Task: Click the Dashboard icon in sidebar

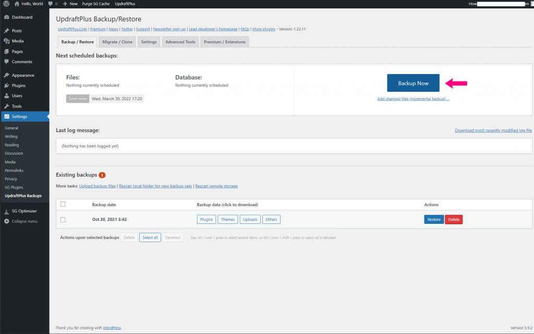Action: pos(6,17)
